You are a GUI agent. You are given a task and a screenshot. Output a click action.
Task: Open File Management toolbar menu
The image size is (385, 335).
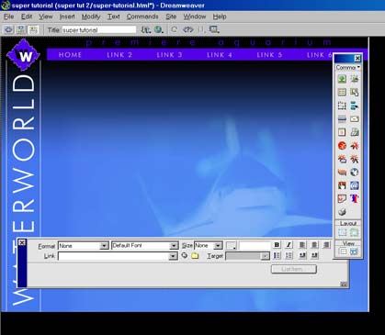coord(146,29)
